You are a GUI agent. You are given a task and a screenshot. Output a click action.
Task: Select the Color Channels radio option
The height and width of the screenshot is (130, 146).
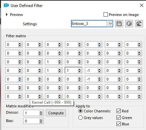click(x=80, y=111)
